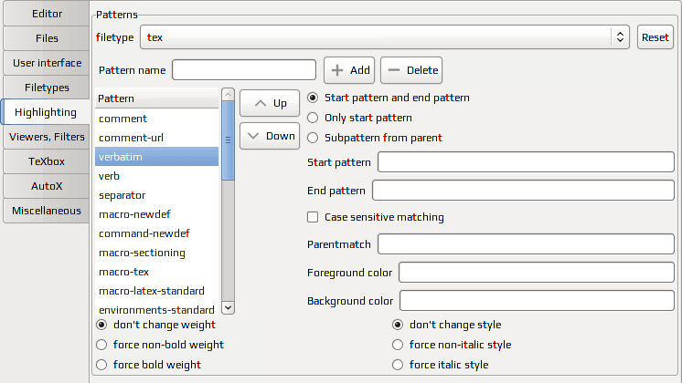Choose Start pattern and end pattern

pos(389,98)
